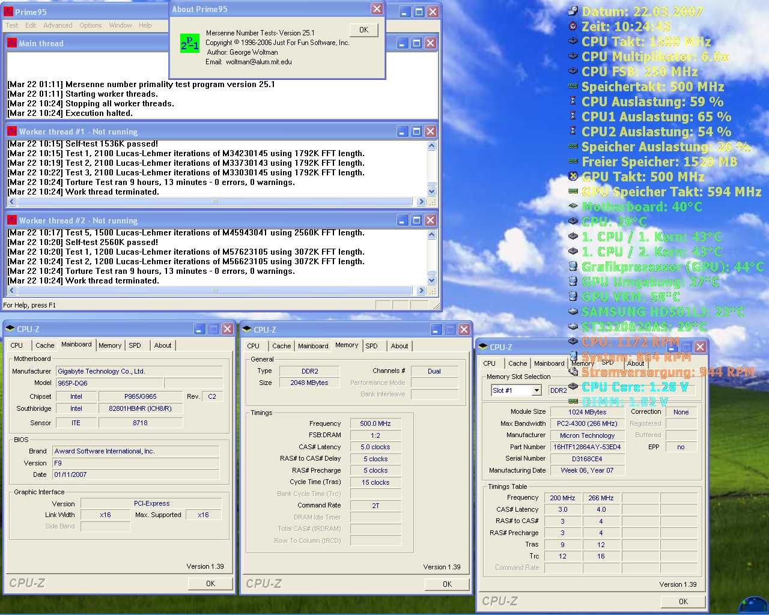Click the Command Rate 2T field
The height and width of the screenshot is (615, 769).
tap(375, 506)
